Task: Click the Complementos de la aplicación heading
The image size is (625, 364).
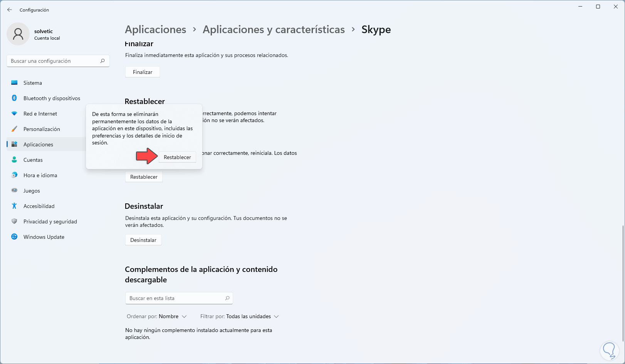Action: pos(201,274)
